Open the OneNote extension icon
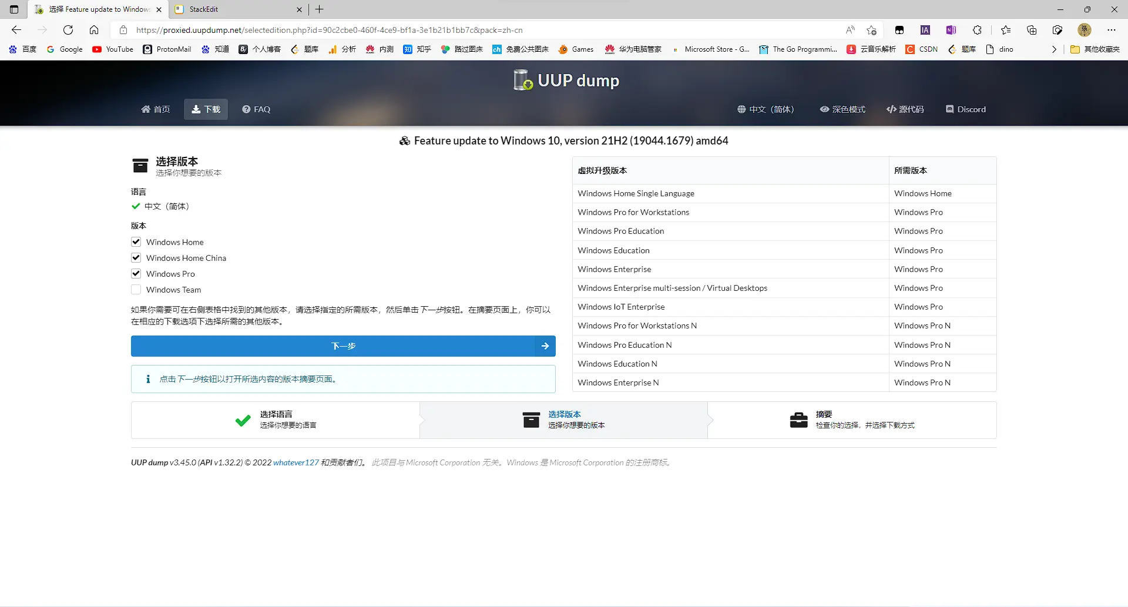The height and width of the screenshot is (607, 1128). pos(951,30)
